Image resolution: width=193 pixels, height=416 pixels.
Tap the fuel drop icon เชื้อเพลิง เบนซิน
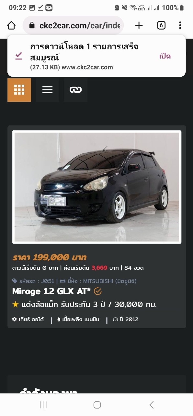coord(59,319)
